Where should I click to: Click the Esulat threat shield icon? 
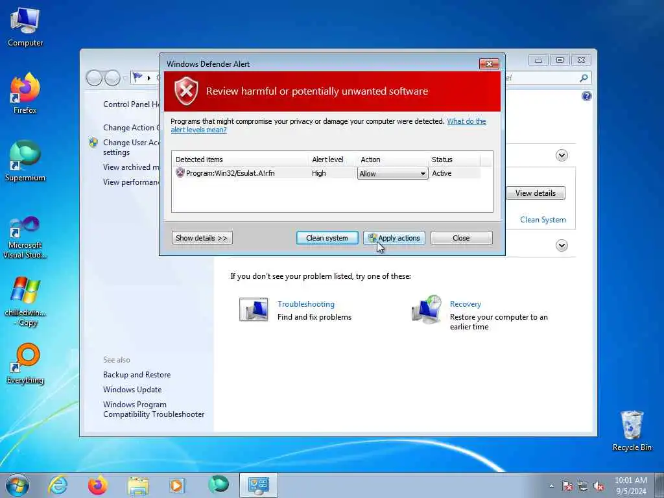click(180, 172)
